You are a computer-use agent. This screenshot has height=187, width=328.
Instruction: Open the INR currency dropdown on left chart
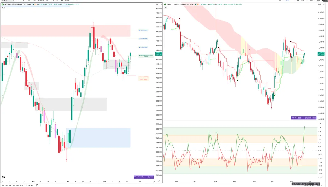click(x=157, y=5)
